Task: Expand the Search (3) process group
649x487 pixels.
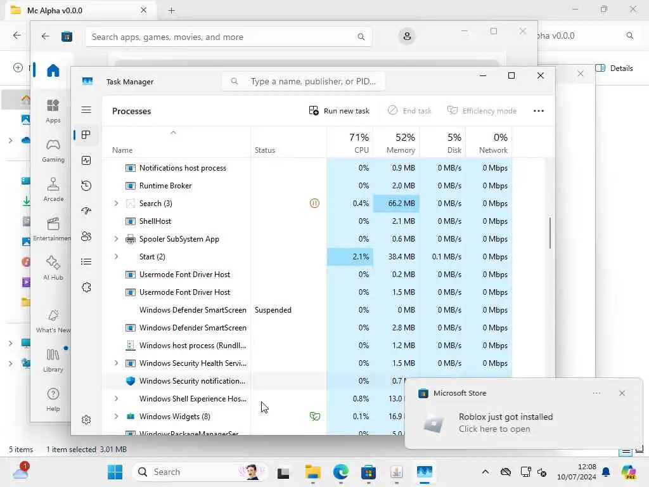Action: 117,204
